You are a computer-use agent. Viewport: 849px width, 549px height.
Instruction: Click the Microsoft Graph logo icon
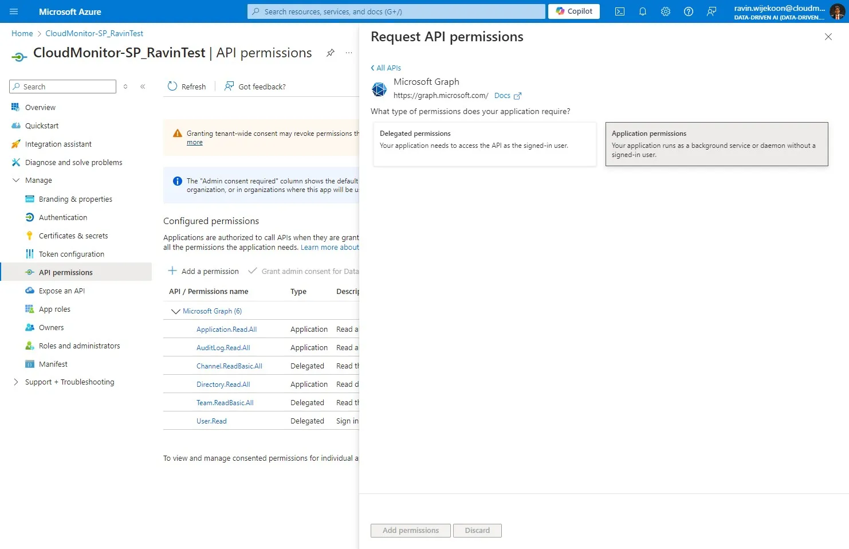(x=379, y=89)
